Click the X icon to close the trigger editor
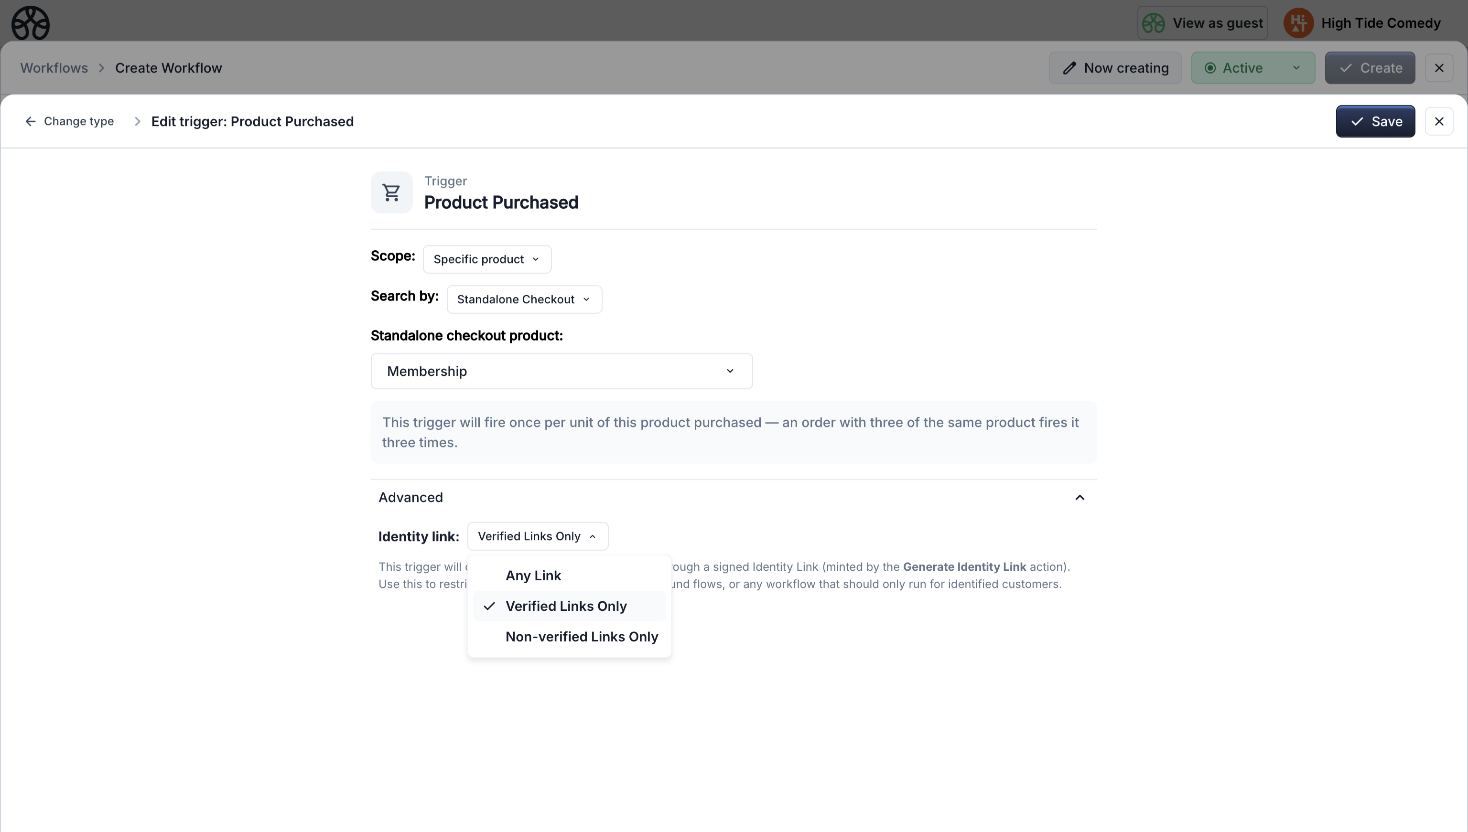Image resolution: width=1468 pixels, height=832 pixels. click(1439, 120)
